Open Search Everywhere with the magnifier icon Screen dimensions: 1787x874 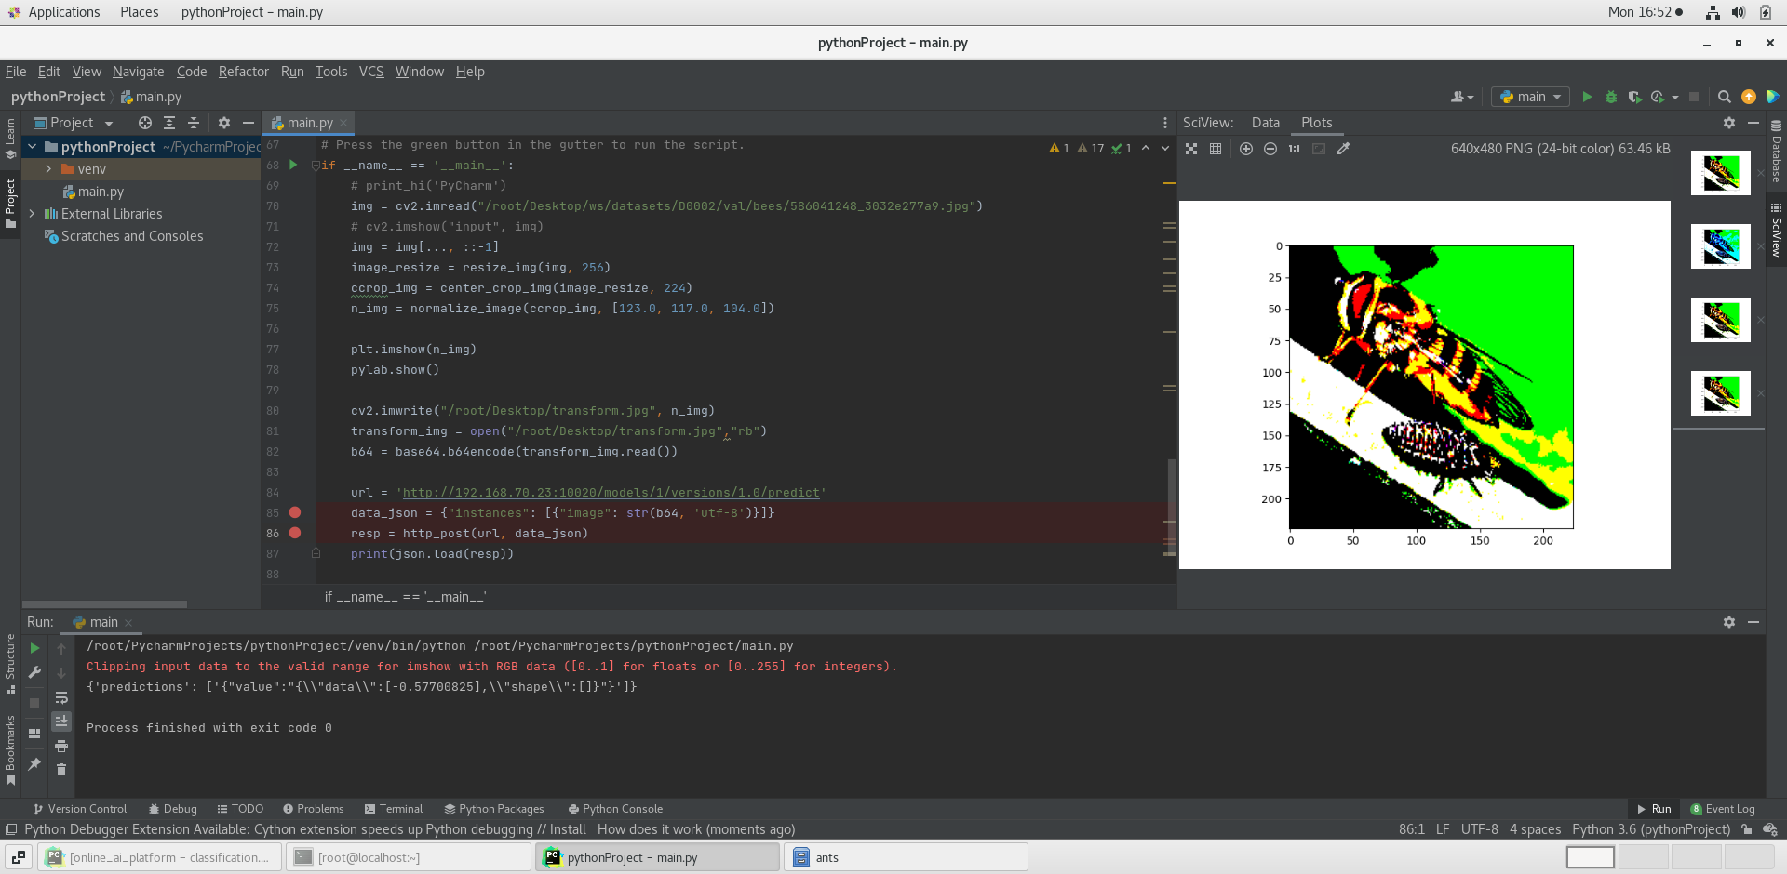point(1725,97)
